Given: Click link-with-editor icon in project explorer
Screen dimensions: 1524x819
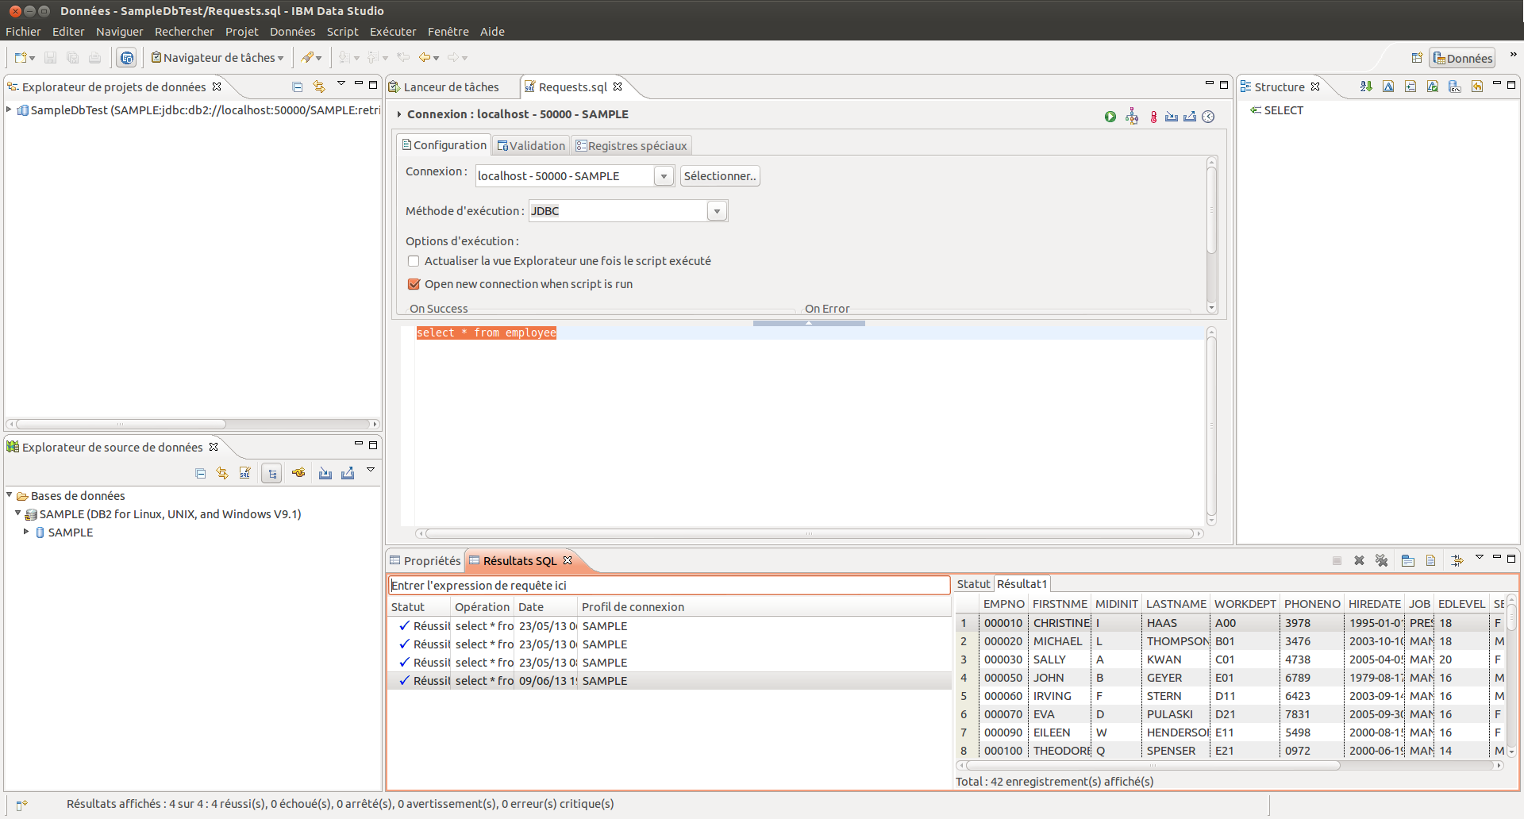Looking at the screenshot, I should click(319, 87).
